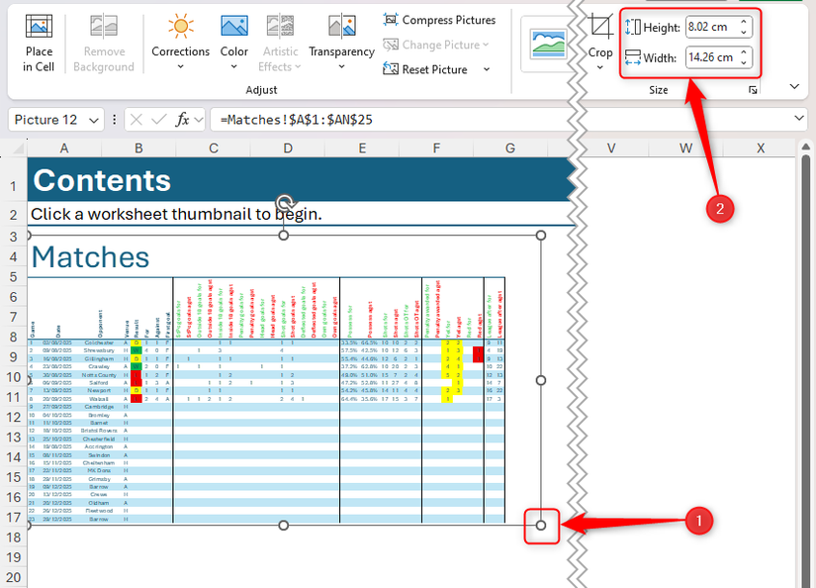
Task: Click the Height input field
Action: point(710,28)
